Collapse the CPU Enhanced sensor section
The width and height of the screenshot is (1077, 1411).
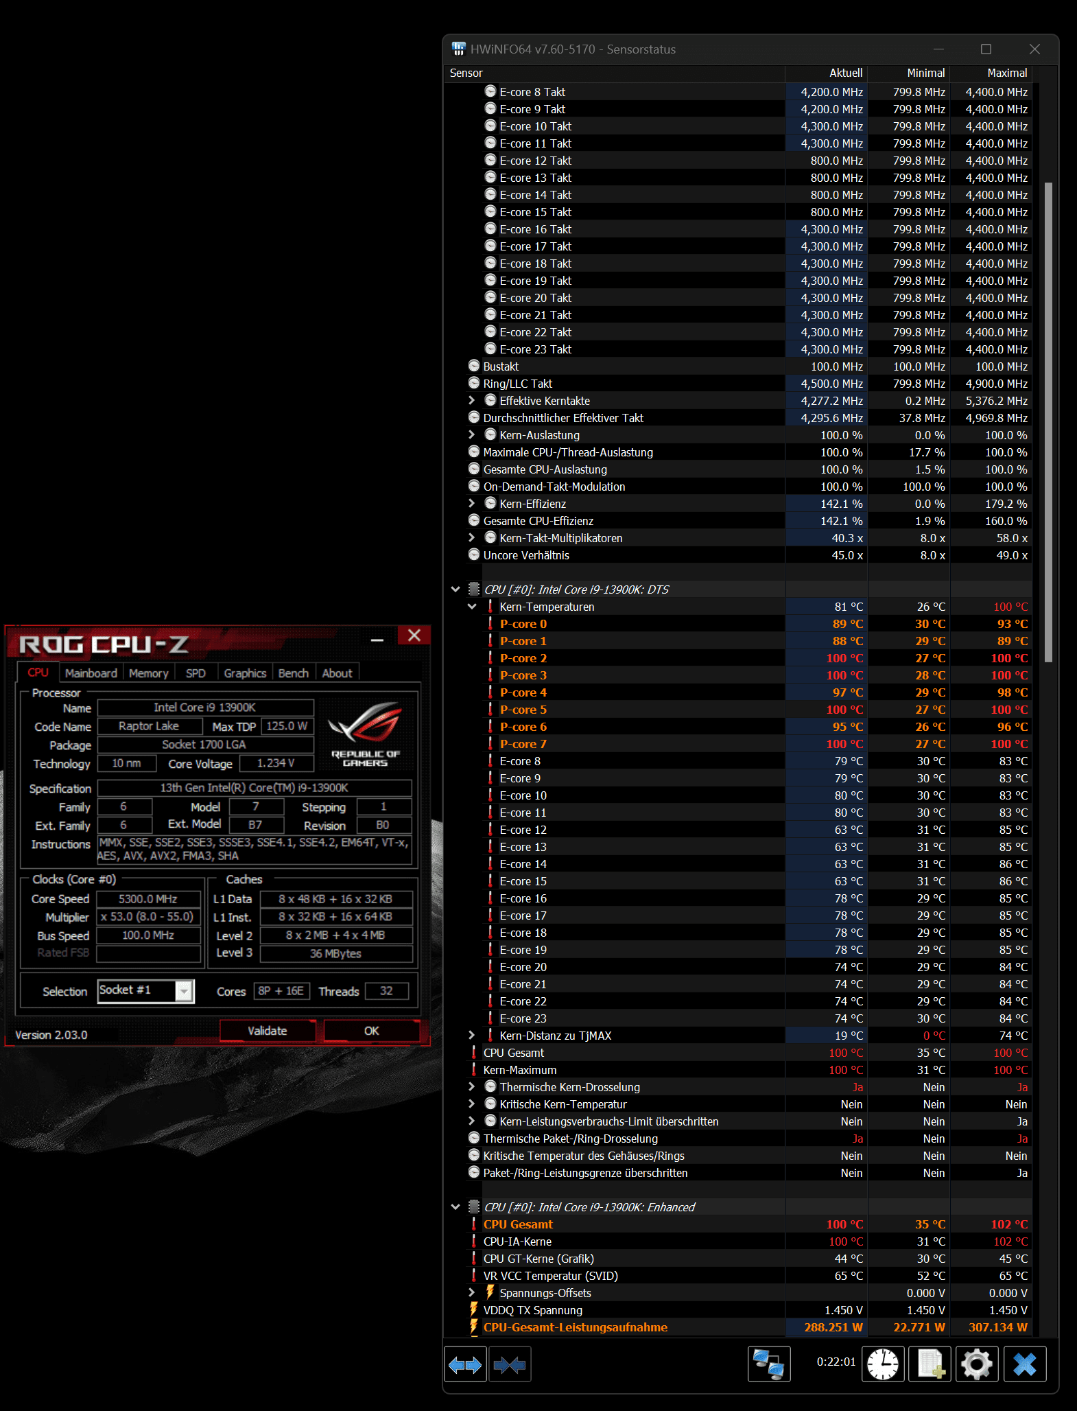click(455, 1206)
